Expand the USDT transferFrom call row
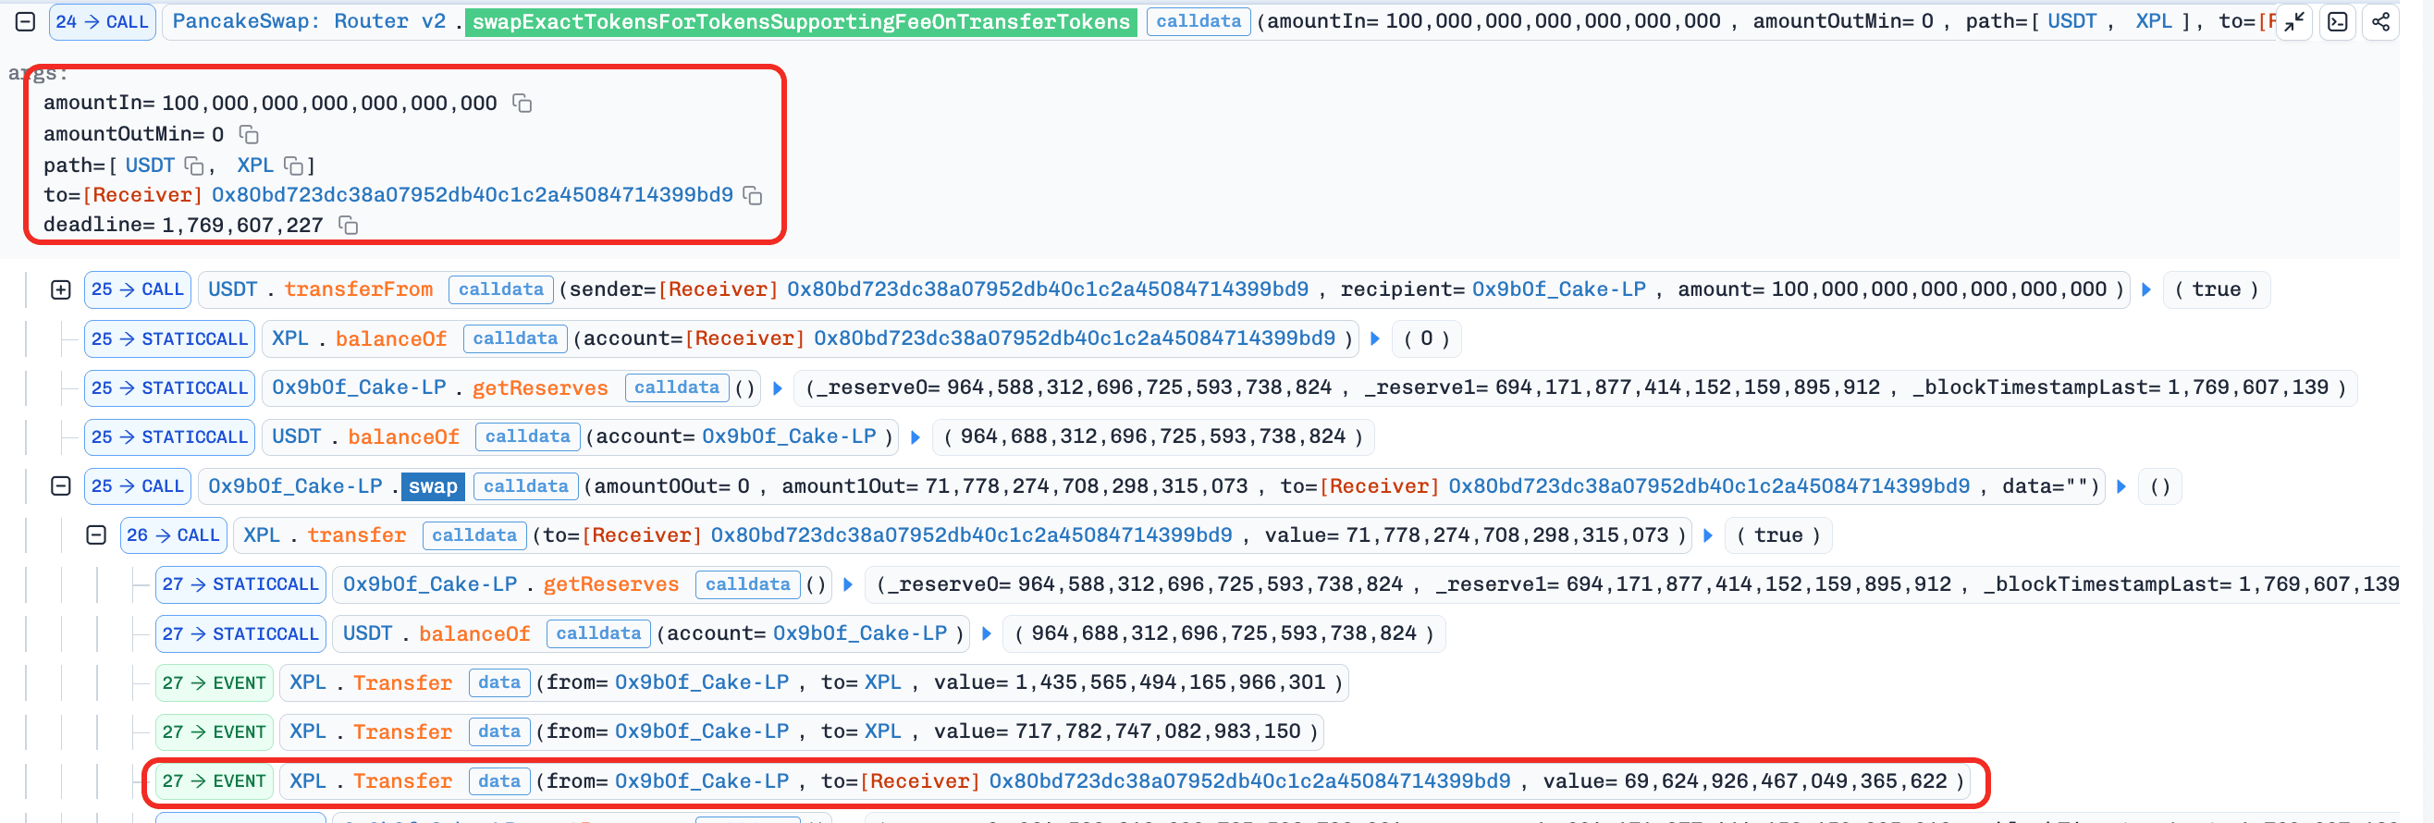 [x=60, y=289]
